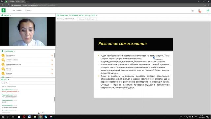Open the presentation file name dropdown
Screen dimensions: 211x119
point(97,16)
